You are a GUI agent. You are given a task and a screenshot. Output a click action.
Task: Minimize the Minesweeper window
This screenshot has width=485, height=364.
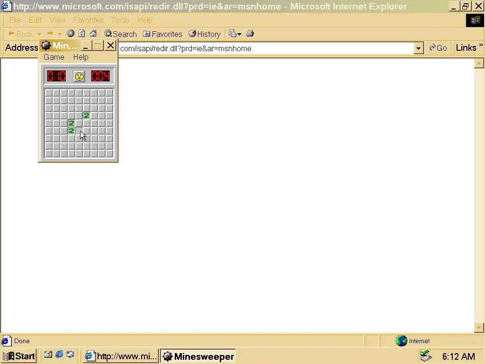[85, 46]
